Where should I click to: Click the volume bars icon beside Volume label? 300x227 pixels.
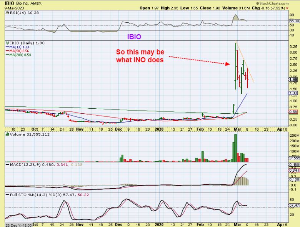7,134
